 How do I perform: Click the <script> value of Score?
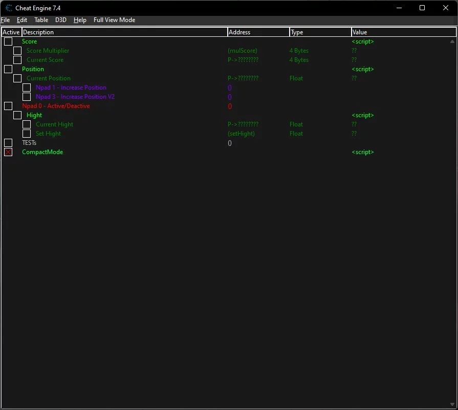[x=363, y=41]
